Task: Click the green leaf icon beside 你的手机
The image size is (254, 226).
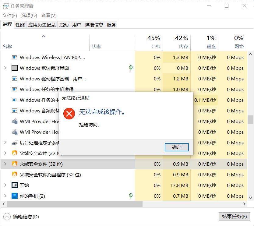Action: [131, 196]
